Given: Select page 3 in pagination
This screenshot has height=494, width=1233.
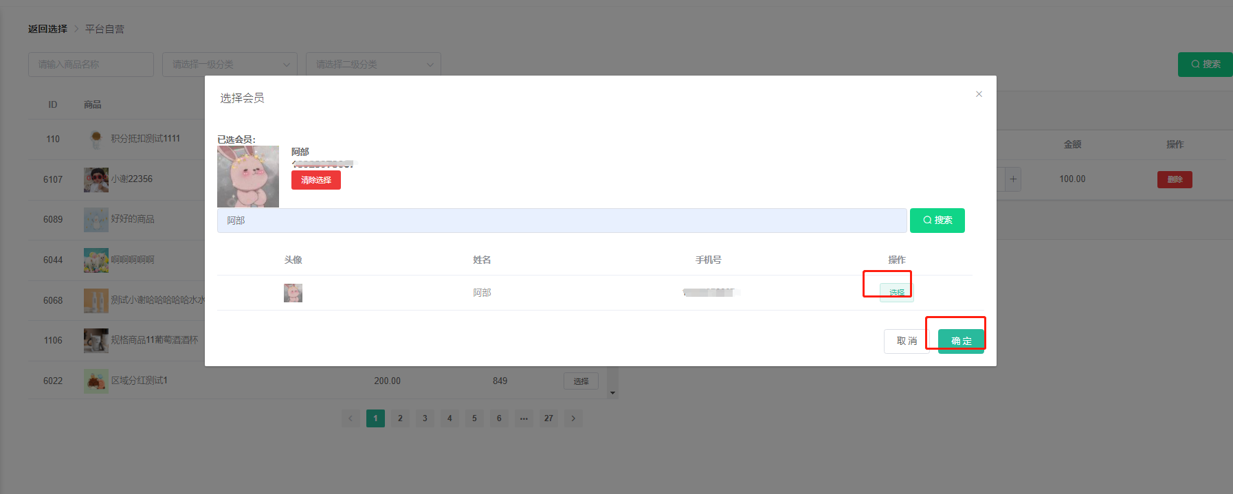Looking at the screenshot, I should point(425,418).
